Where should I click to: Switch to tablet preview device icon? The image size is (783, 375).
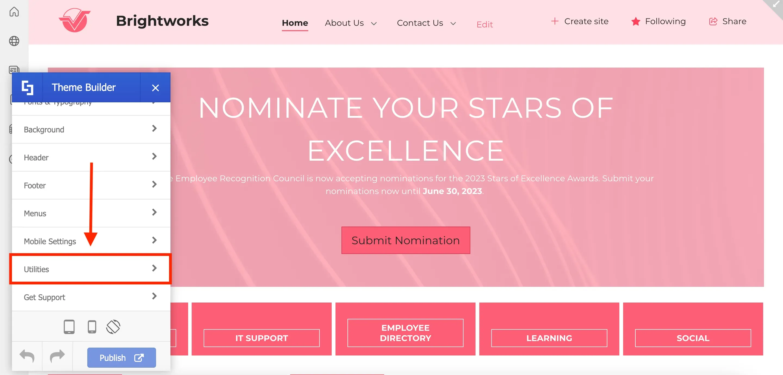point(69,327)
